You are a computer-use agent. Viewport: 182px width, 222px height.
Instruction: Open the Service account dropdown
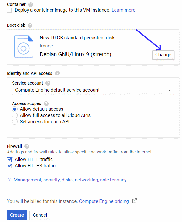tap(93, 90)
